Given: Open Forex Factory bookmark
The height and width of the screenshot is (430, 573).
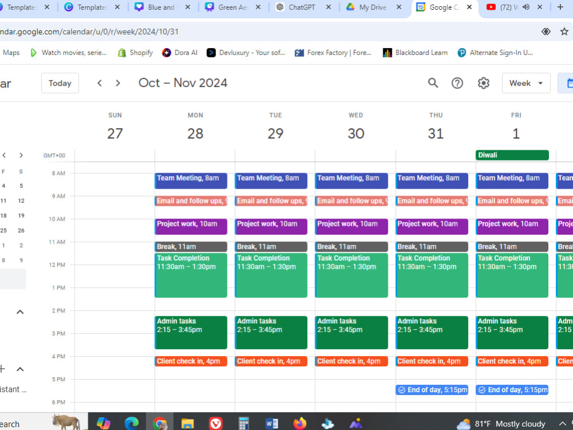Looking at the screenshot, I should pos(333,53).
